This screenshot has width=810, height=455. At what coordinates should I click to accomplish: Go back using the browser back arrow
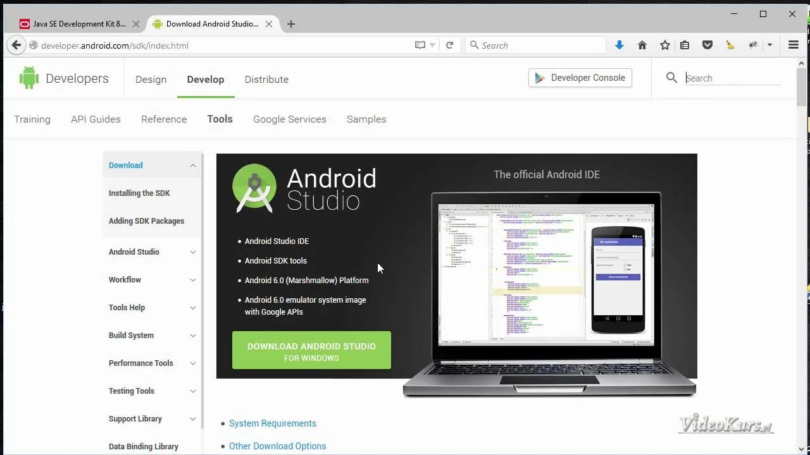coord(16,45)
